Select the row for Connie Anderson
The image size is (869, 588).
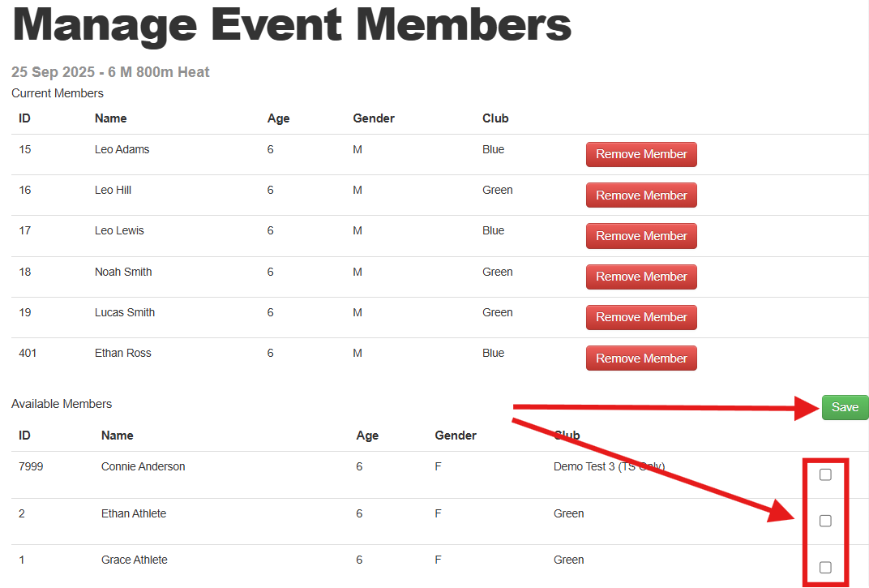coord(324,466)
